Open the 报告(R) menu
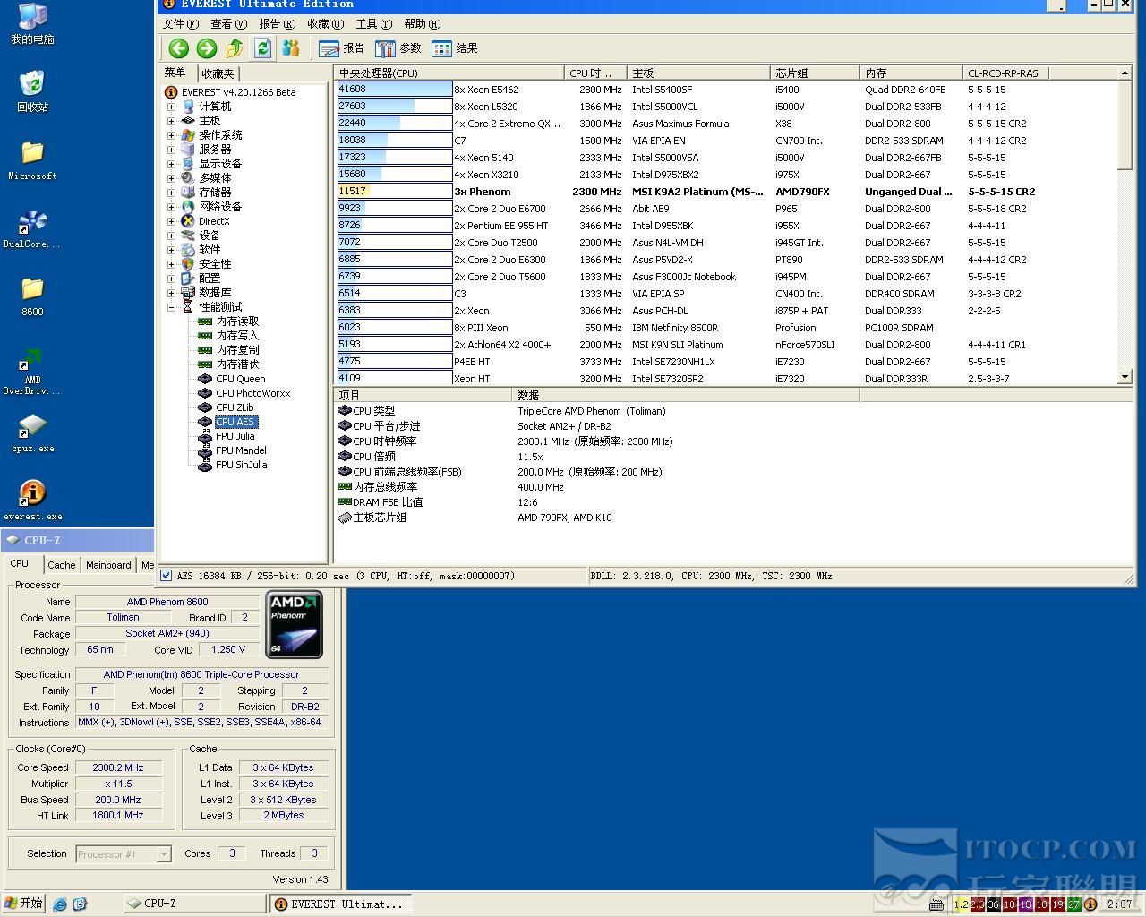1146x917 pixels. point(277,24)
